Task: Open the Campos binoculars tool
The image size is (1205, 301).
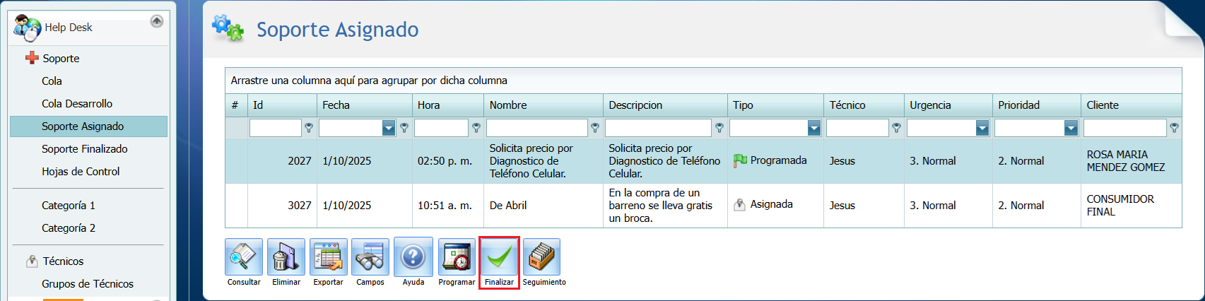Action: [x=370, y=256]
